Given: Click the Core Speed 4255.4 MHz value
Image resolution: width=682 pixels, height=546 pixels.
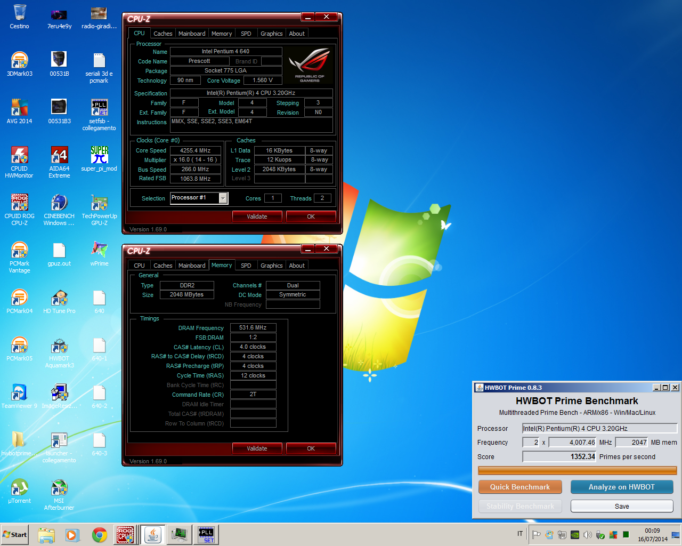Looking at the screenshot, I should tap(195, 150).
